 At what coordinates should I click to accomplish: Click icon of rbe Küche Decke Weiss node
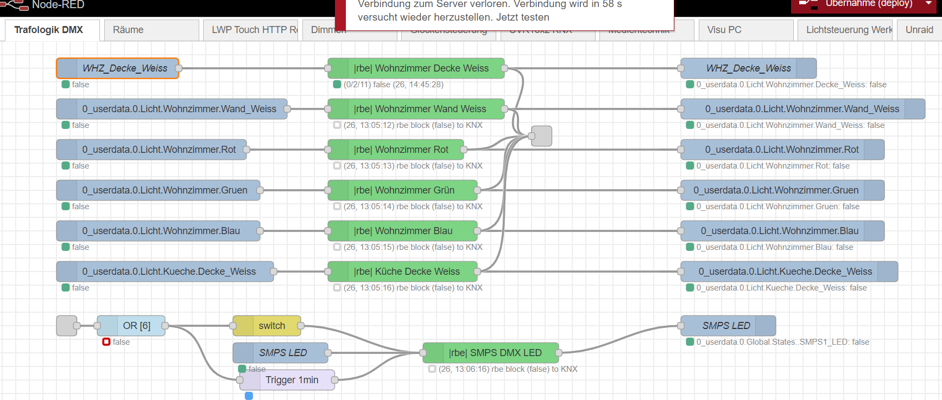coord(338,272)
